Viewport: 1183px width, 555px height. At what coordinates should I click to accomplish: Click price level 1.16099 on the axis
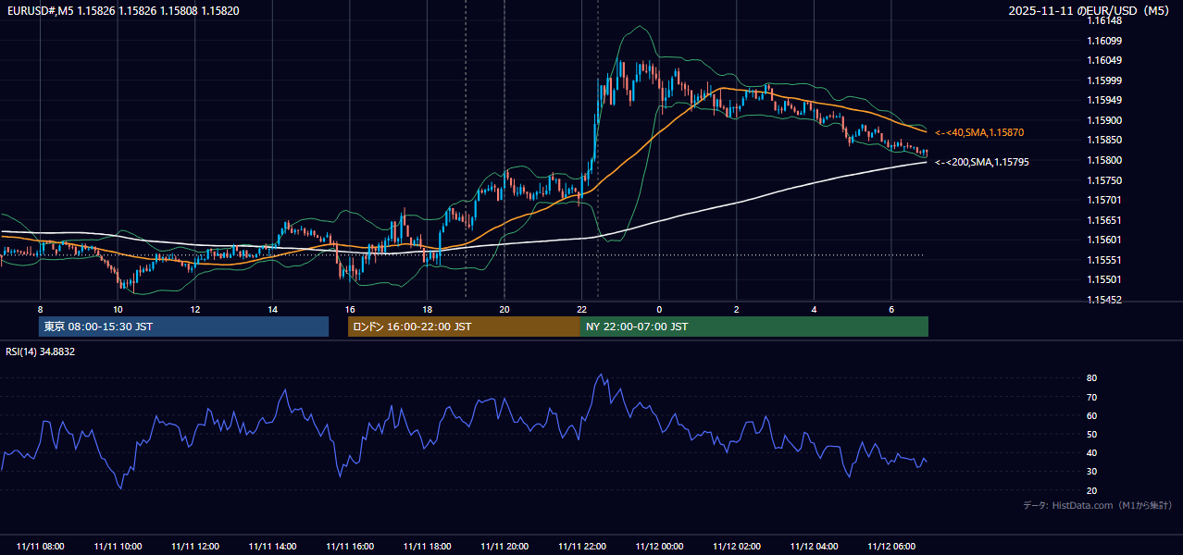(1104, 41)
